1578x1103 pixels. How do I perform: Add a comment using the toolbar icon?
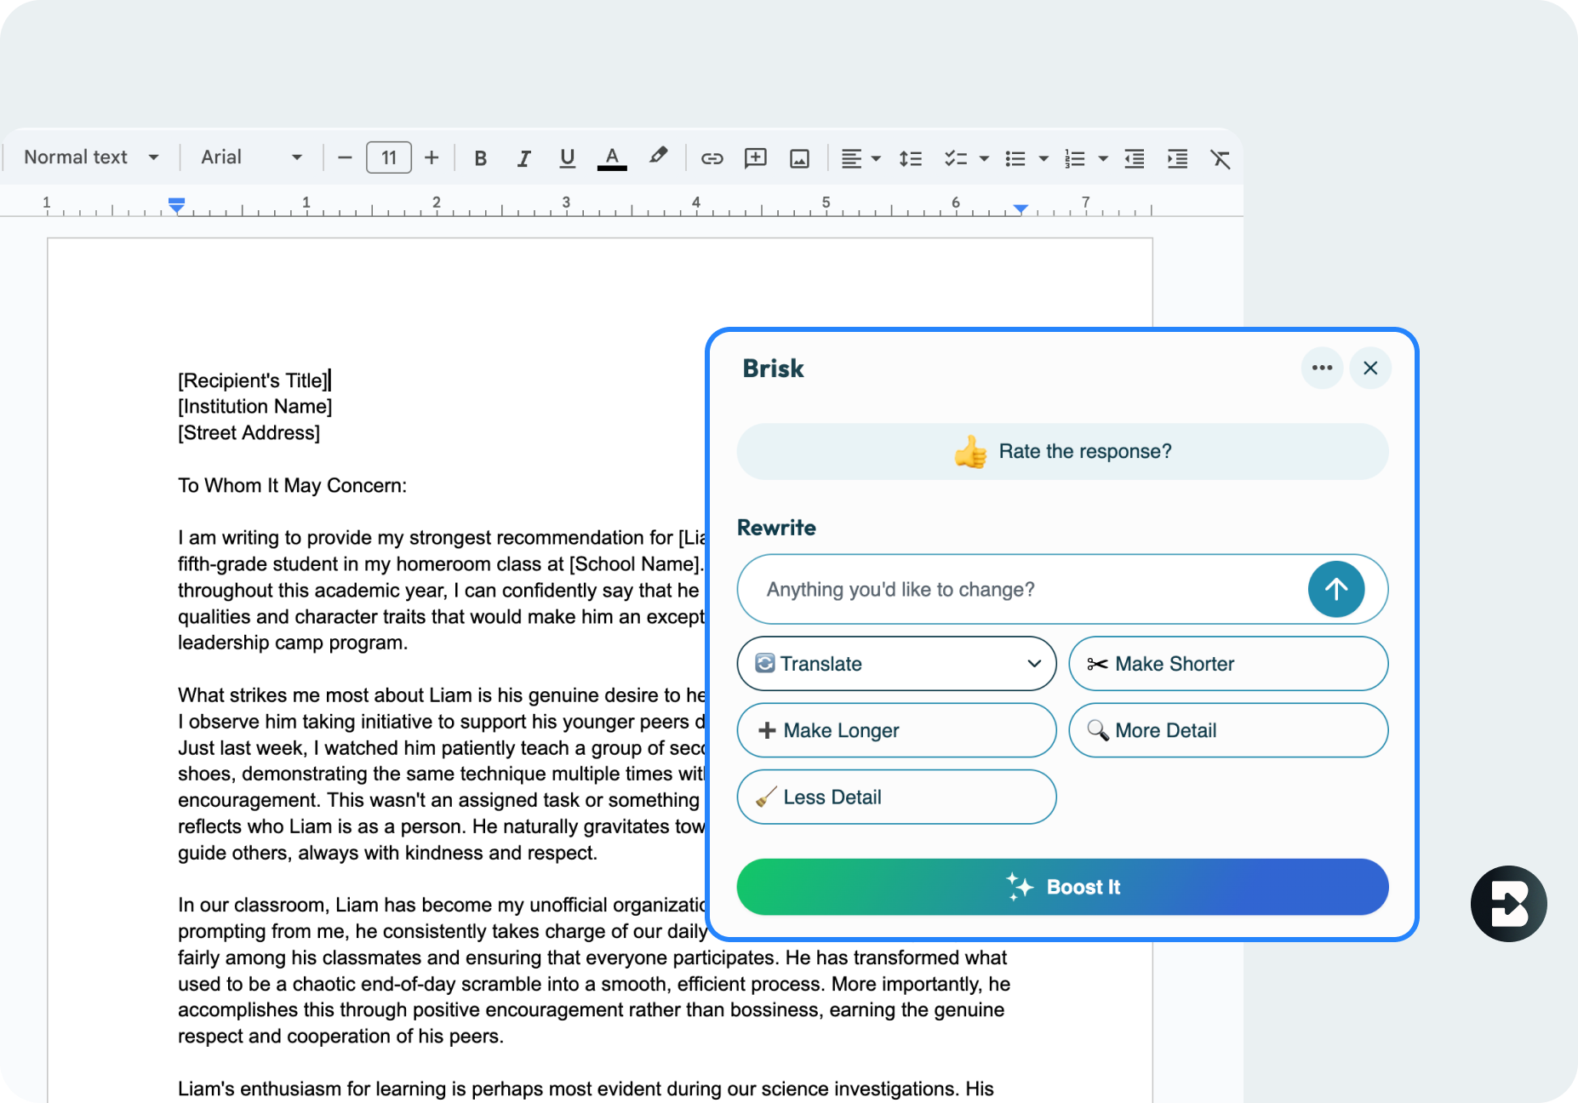pos(755,158)
